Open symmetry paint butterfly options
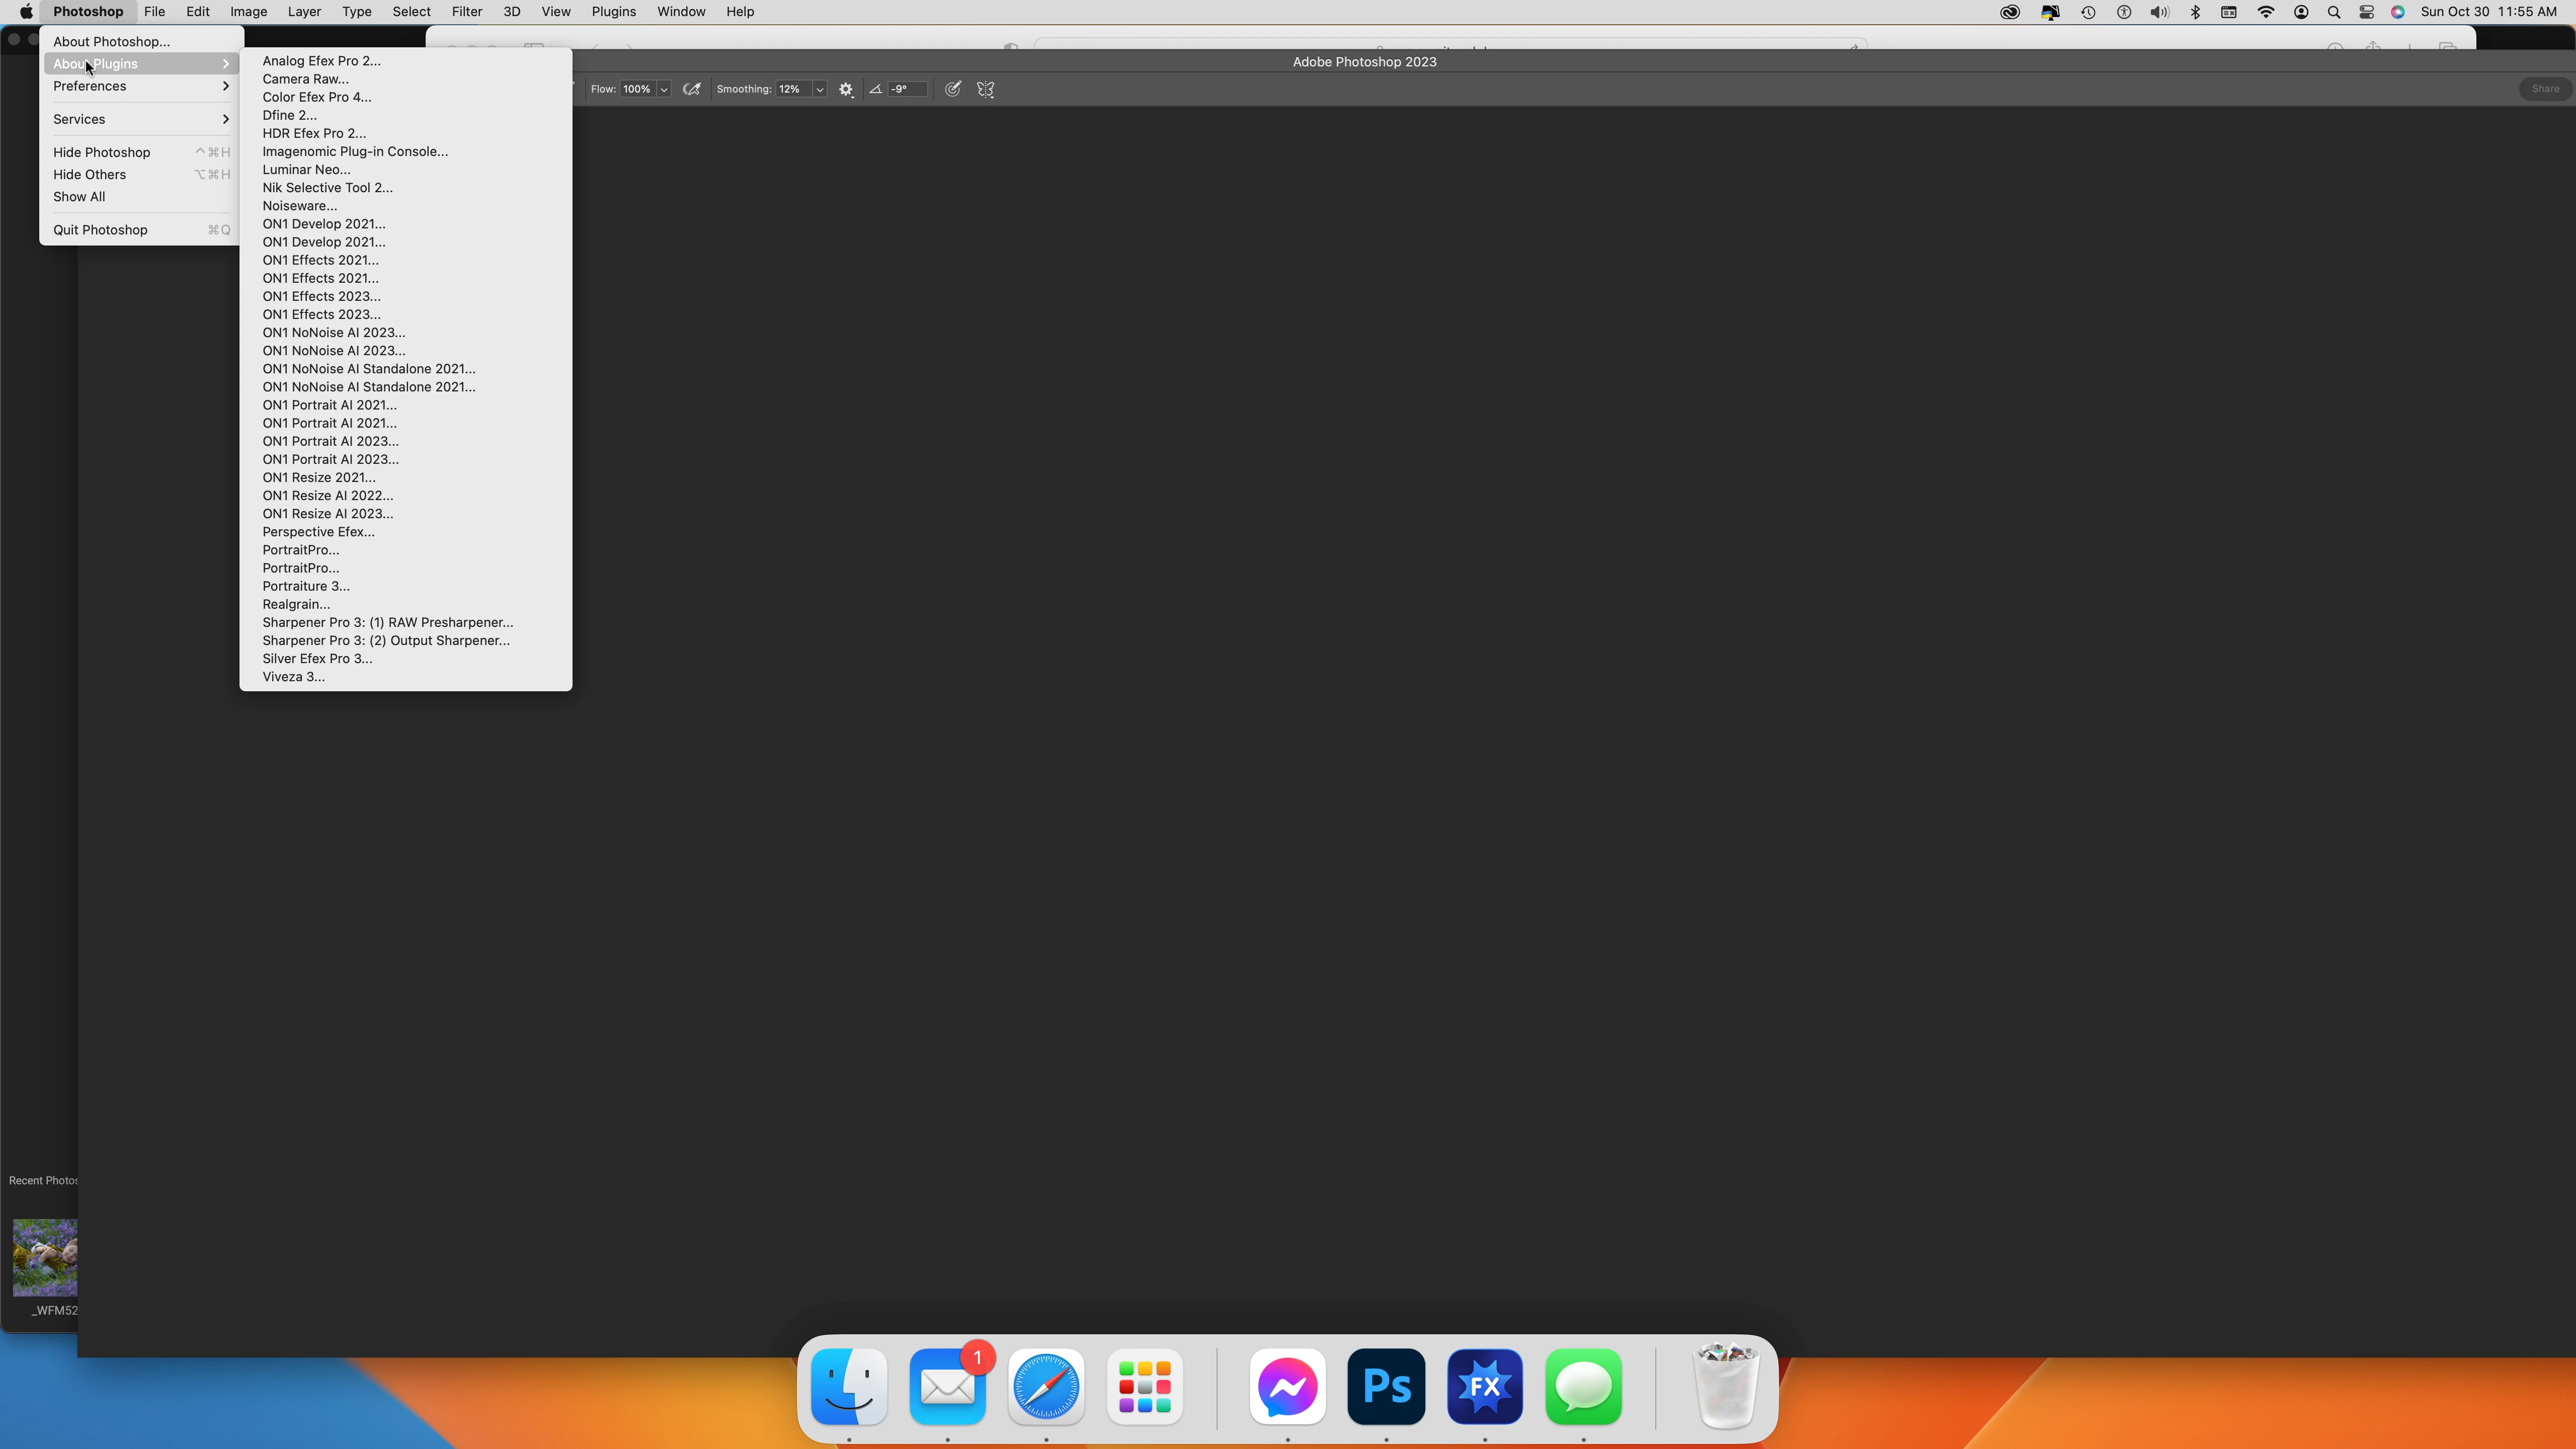The image size is (2576, 1449). coord(986,89)
